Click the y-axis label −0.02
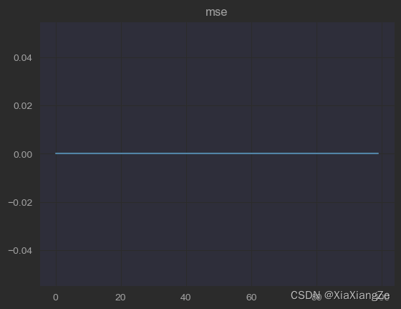This screenshot has height=309, width=401. [20, 203]
